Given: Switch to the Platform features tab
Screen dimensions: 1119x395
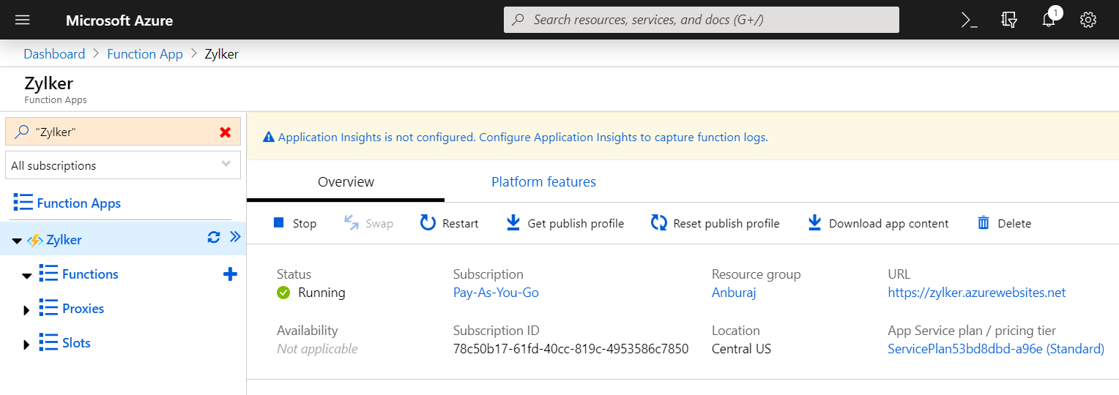Looking at the screenshot, I should (x=543, y=181).
